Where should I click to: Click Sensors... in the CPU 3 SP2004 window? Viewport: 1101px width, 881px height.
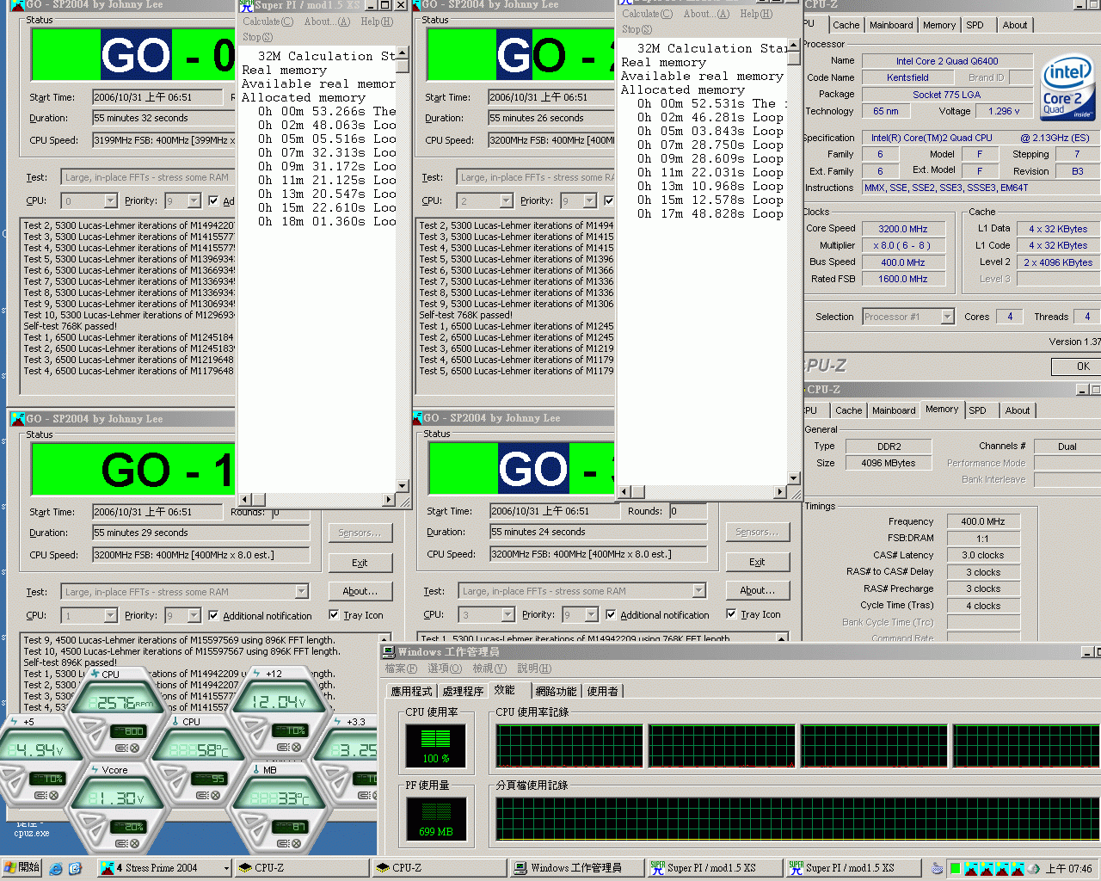pyautogui.click(x=757, y=532)
